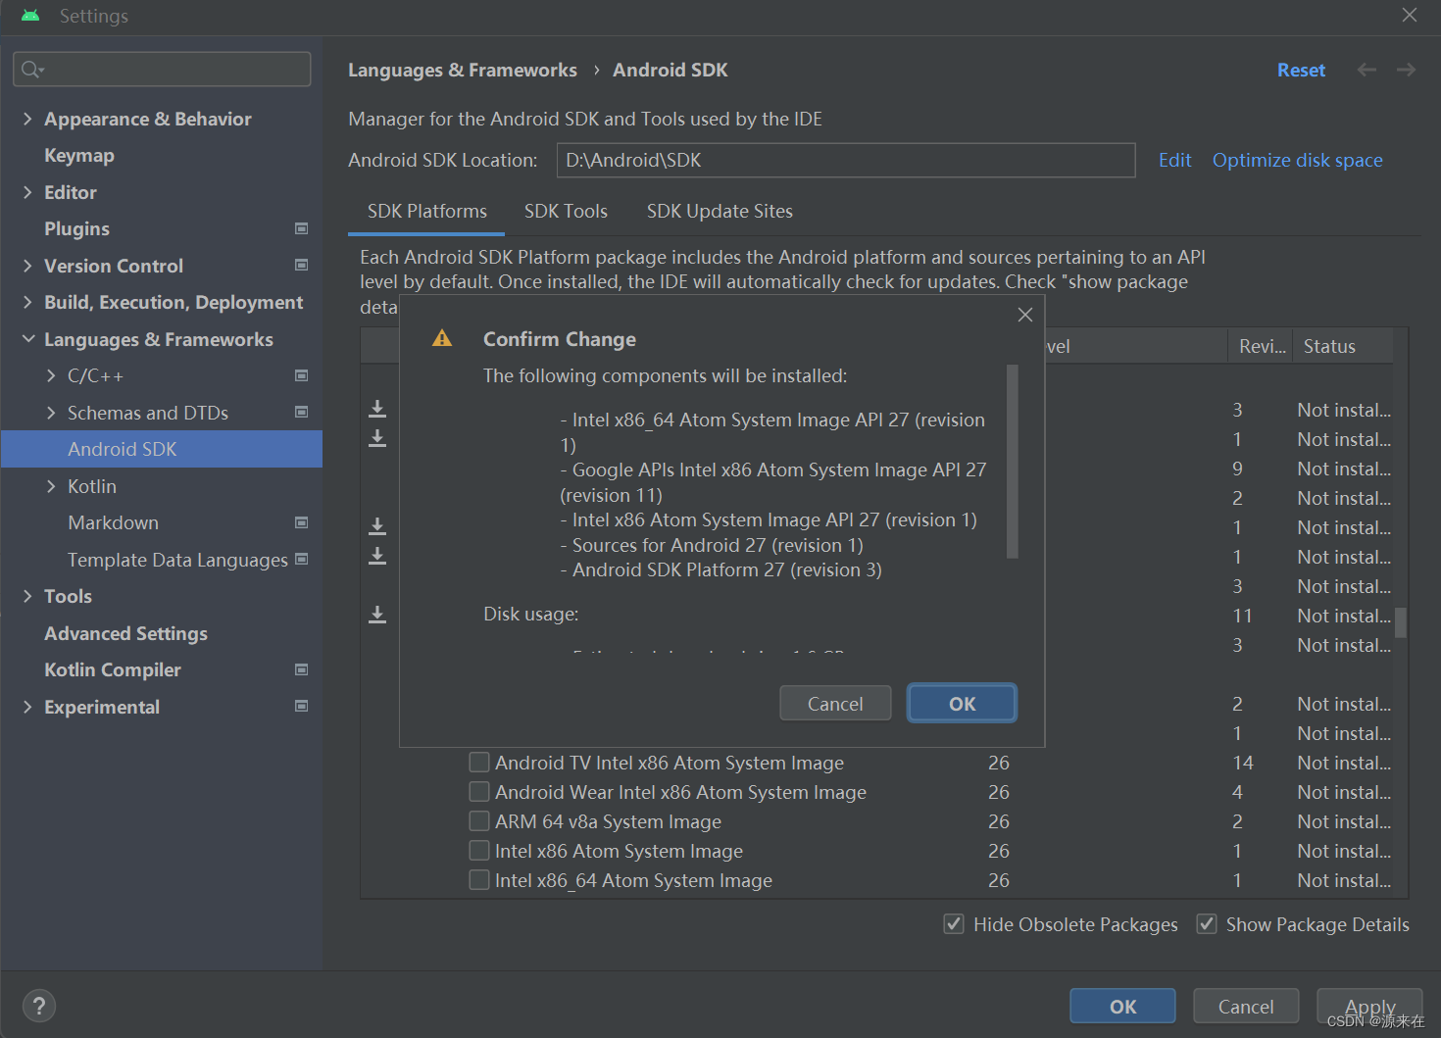Screen dimensions: 1441x1038
Task: Open the help question mark button
Action: click(x=38, y=1006)
